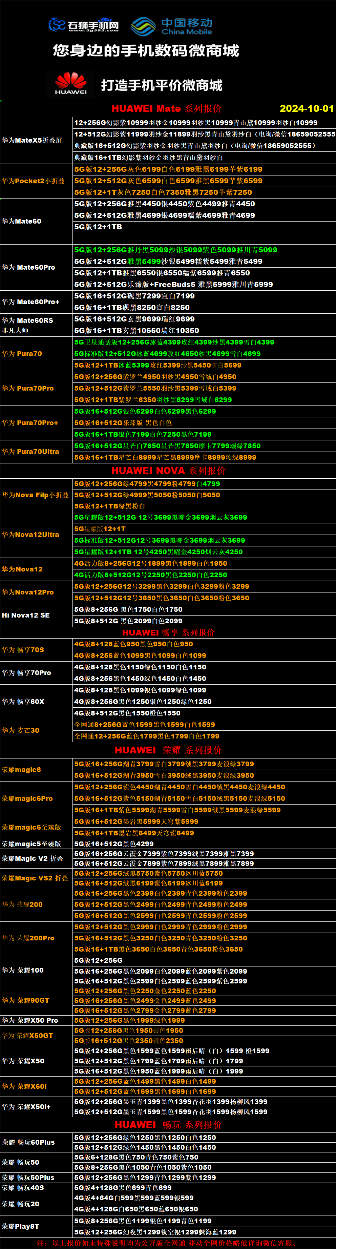Click the 5G版4+128G黑色699青色699 row
The image size is (337, 1249).
pos(204,1187)
